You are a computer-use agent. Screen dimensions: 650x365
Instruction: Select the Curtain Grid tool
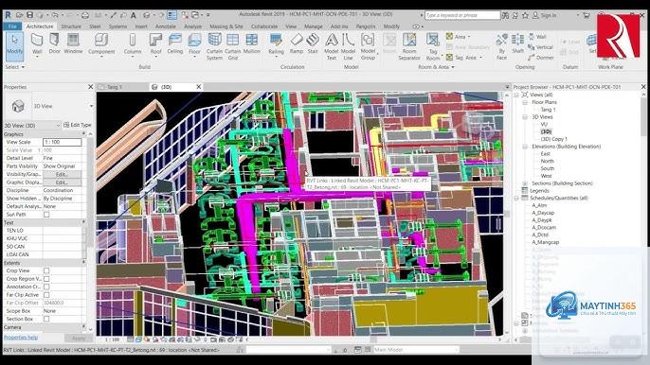point(232,46)
